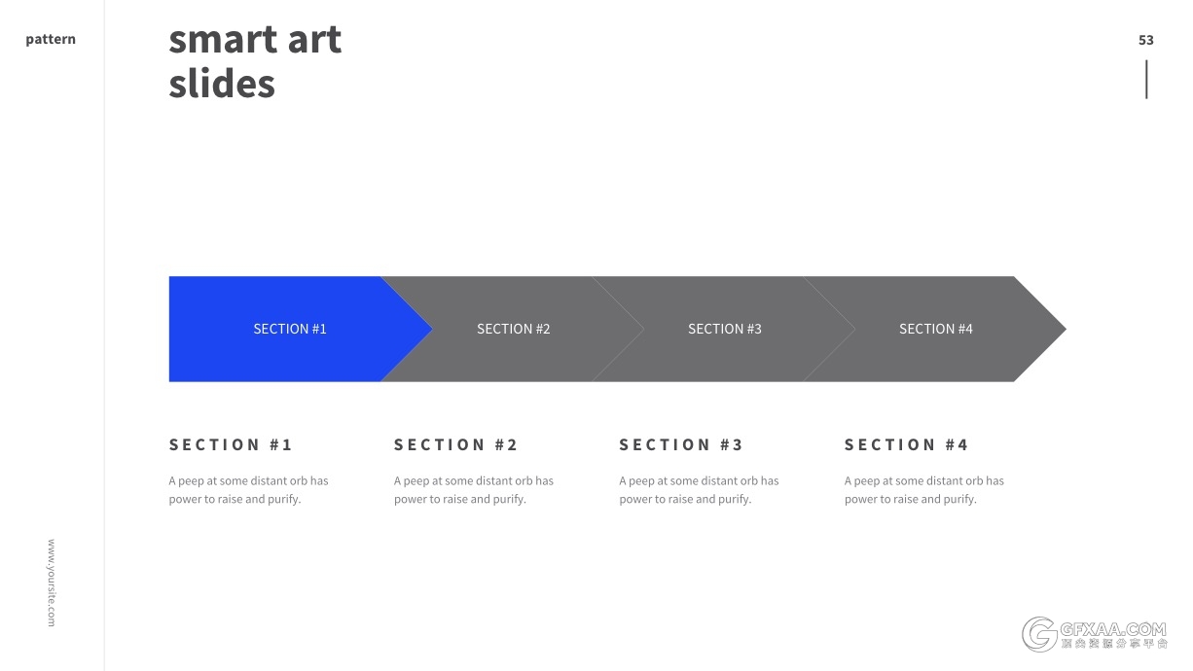This screenshot has width=1193, height=671.
Task: Select the description paragraph under SECTION #2 heading
Action: click(x=473, y=490)
